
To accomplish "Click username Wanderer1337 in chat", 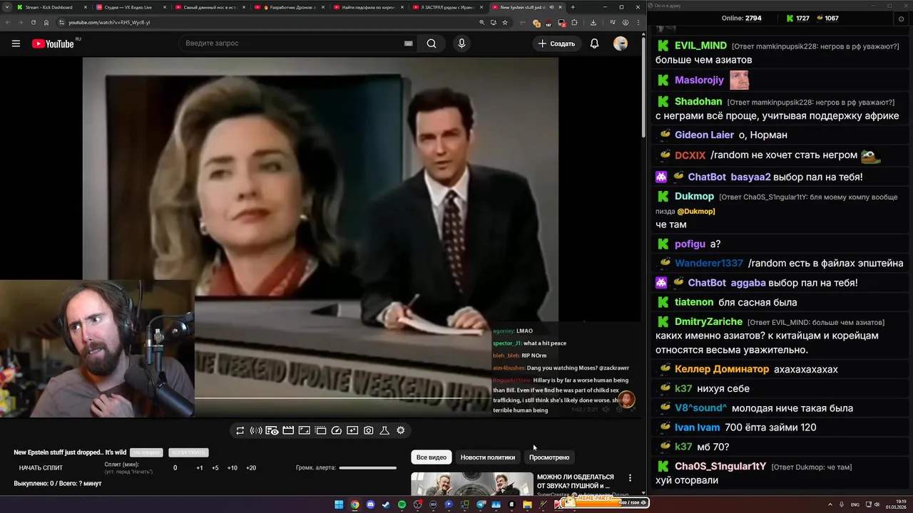I will pyautogui.click(x=708, y=263).
